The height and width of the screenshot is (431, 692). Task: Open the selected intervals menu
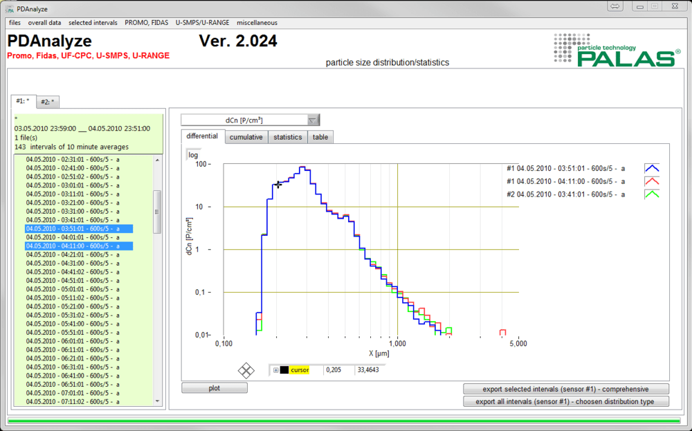tap(93, 23)
